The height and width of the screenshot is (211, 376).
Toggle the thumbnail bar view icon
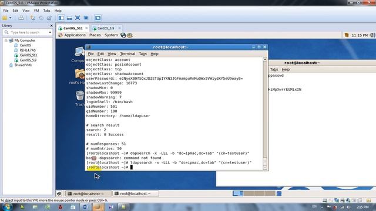(x=69, y=18)
